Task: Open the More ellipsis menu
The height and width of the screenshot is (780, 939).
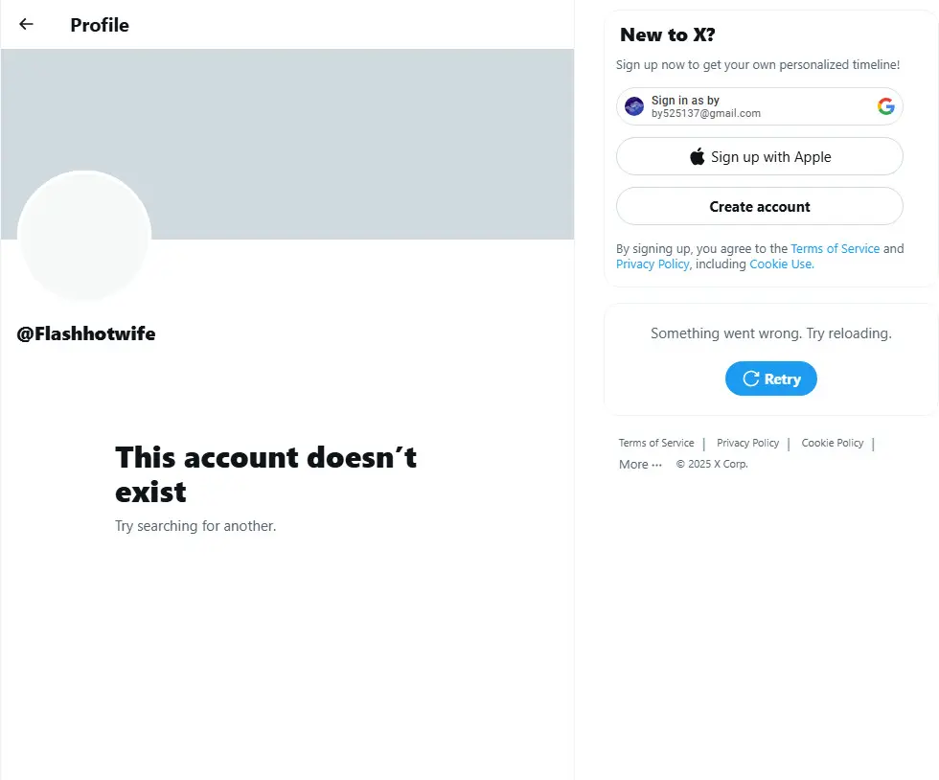Action: click(x=640, y=465)
